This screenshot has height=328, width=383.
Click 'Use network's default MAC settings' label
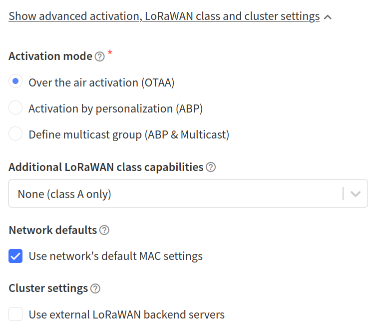click(116, 256)
